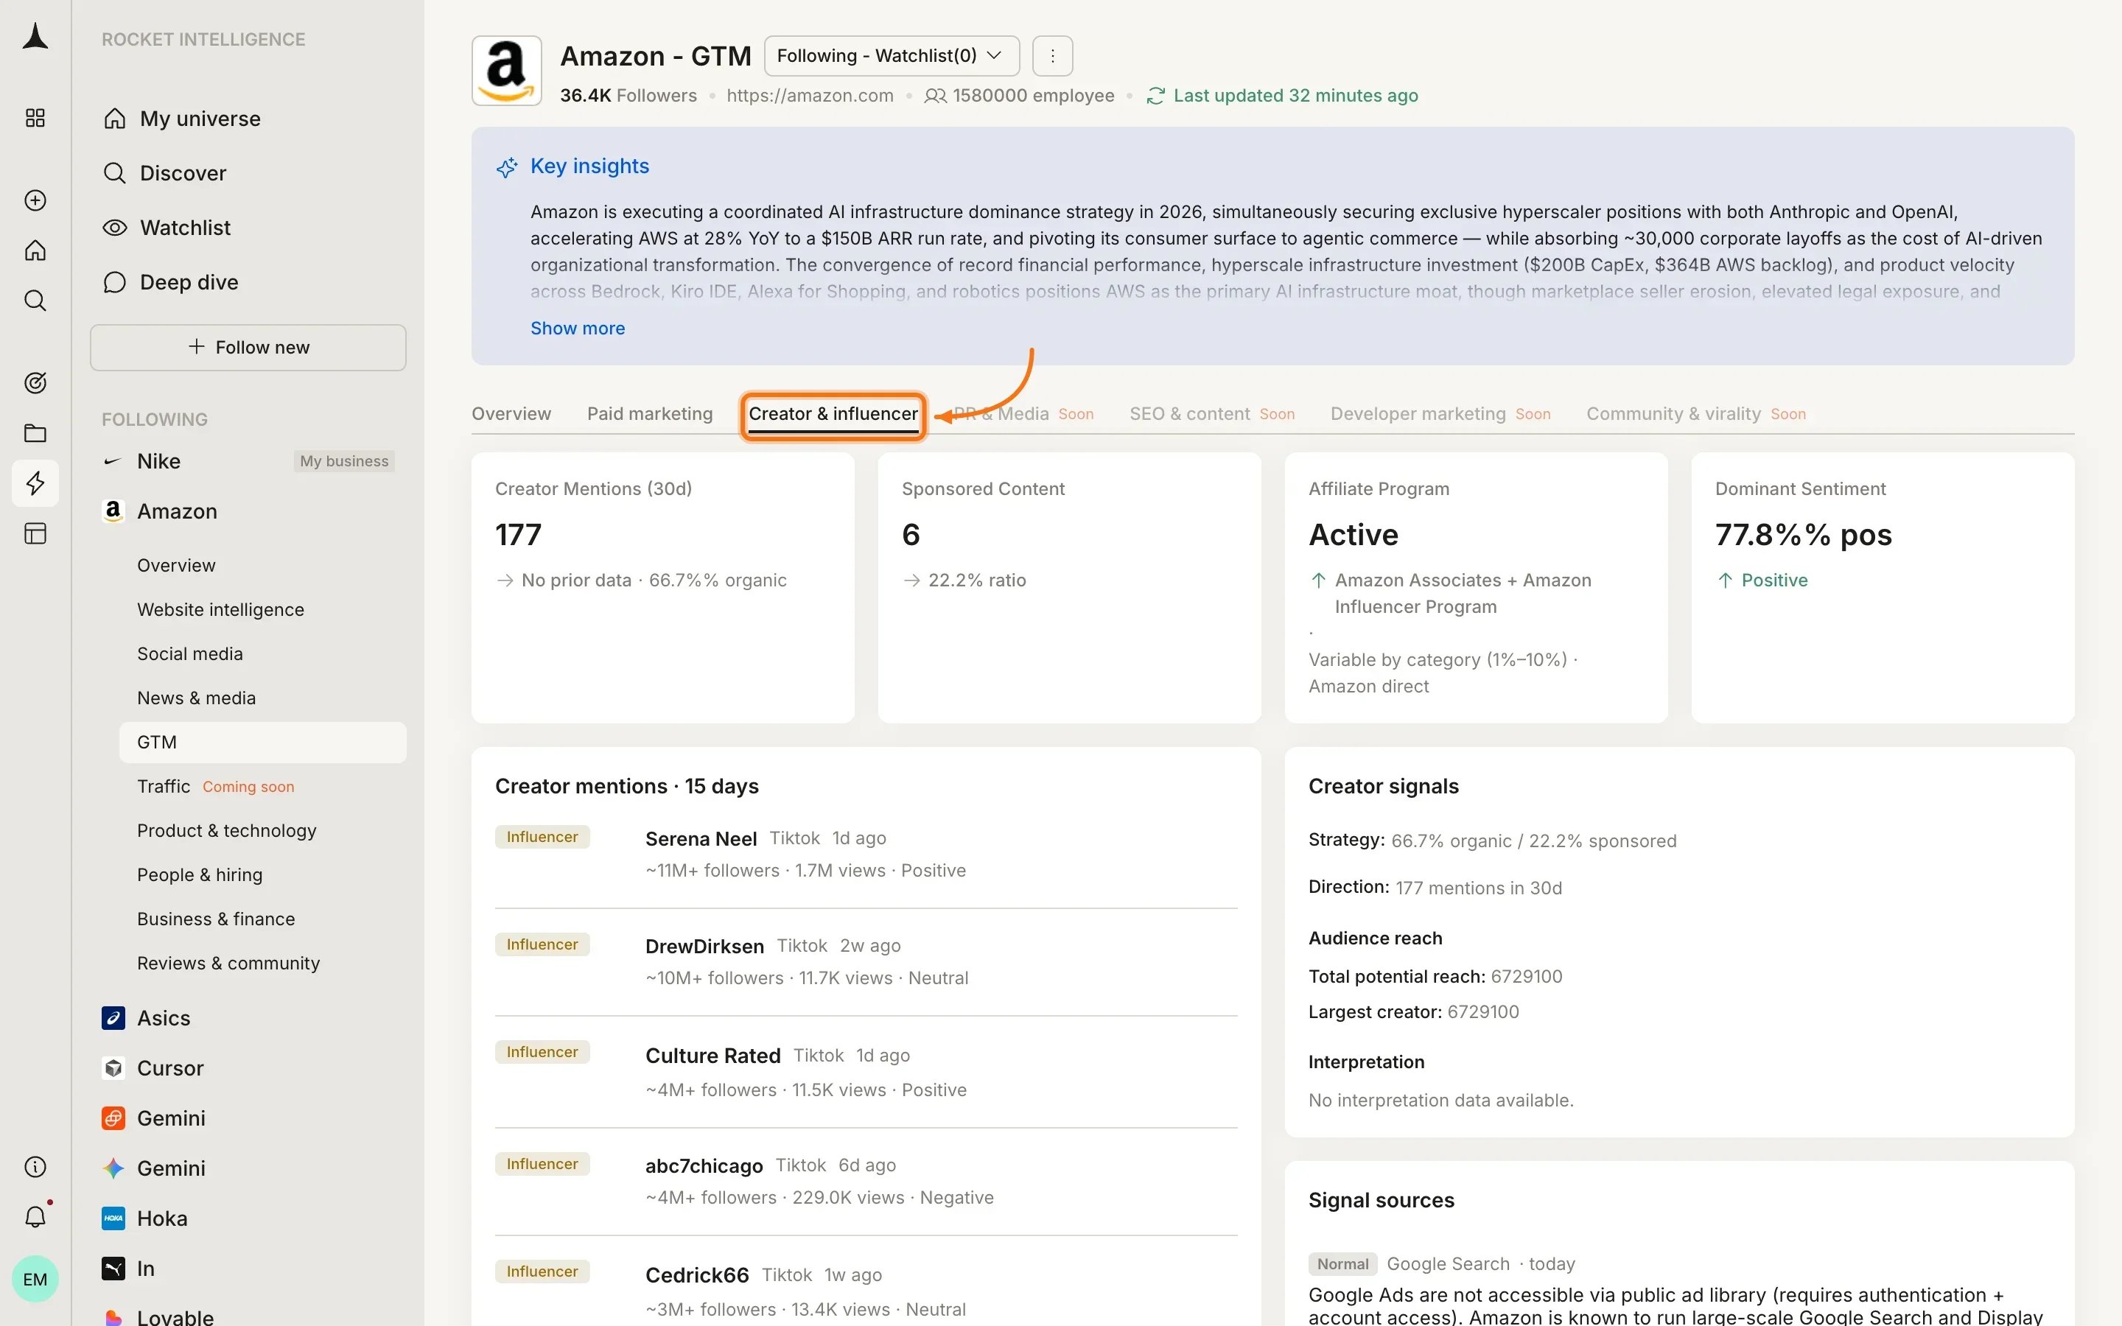The height and width of the screenshot is (1326, 2122).
Task: Open Business & finance in sidebar
Action: [x=217, y=919]
